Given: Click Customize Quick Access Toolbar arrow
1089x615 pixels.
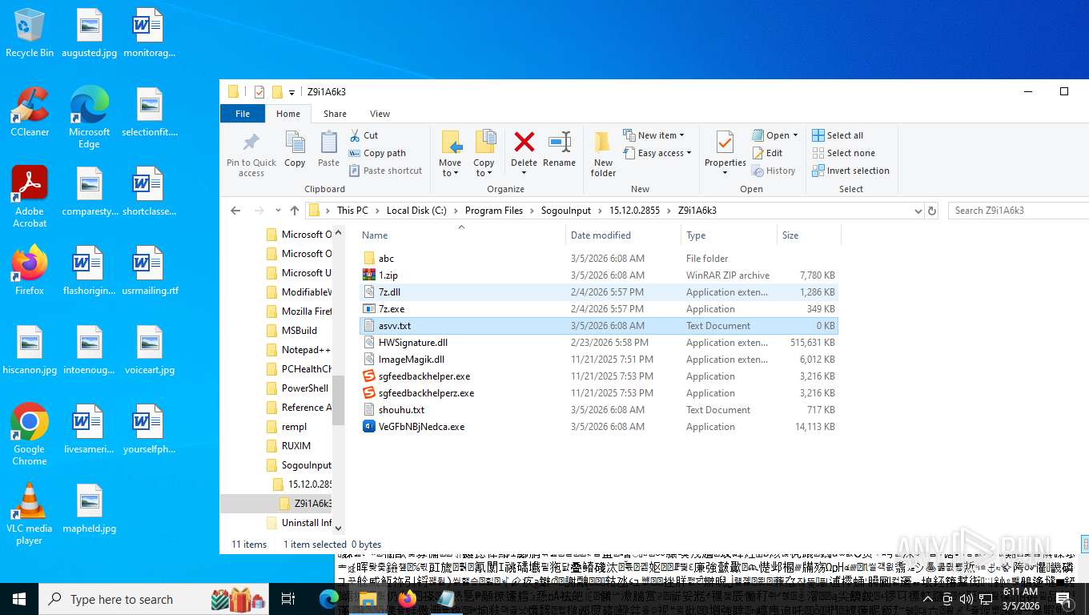Looking at the screenshot, I should click(x=292, y=92).
